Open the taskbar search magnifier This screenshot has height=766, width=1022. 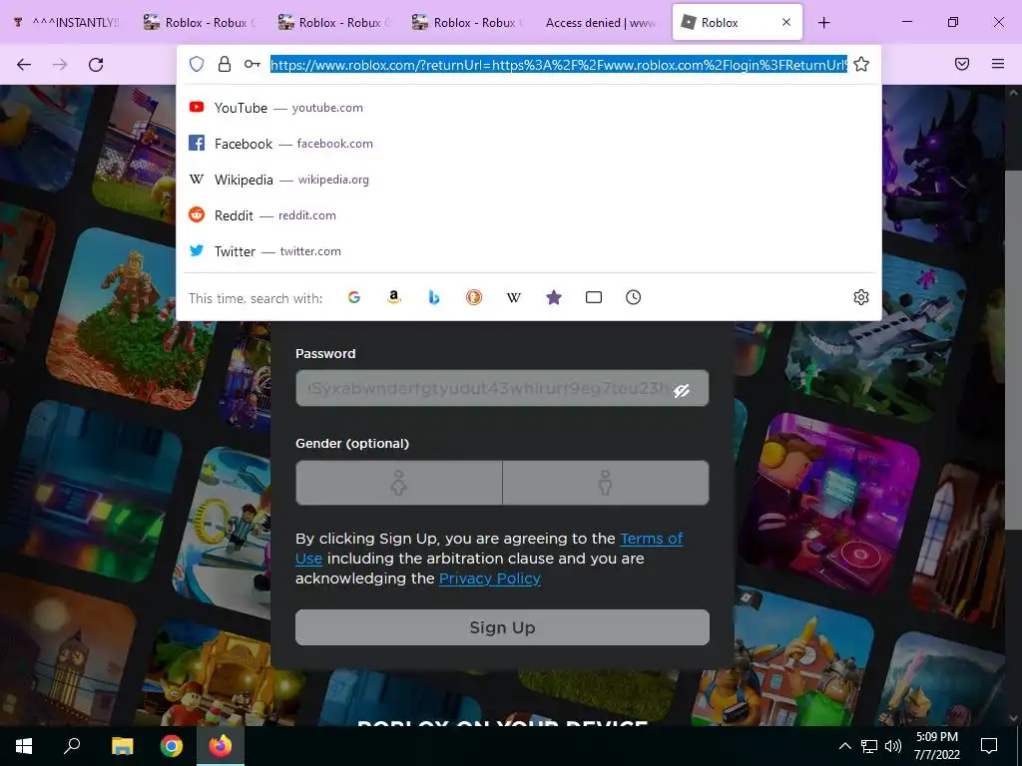pyautogui.click(x=72, y=746)
